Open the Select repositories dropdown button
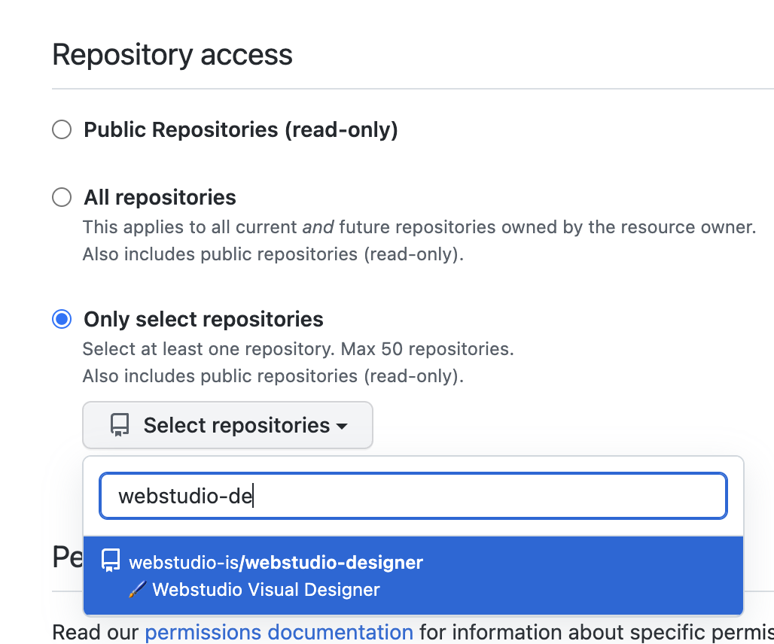Viewport: 774px width, 644px height. (x=227, y=426)
